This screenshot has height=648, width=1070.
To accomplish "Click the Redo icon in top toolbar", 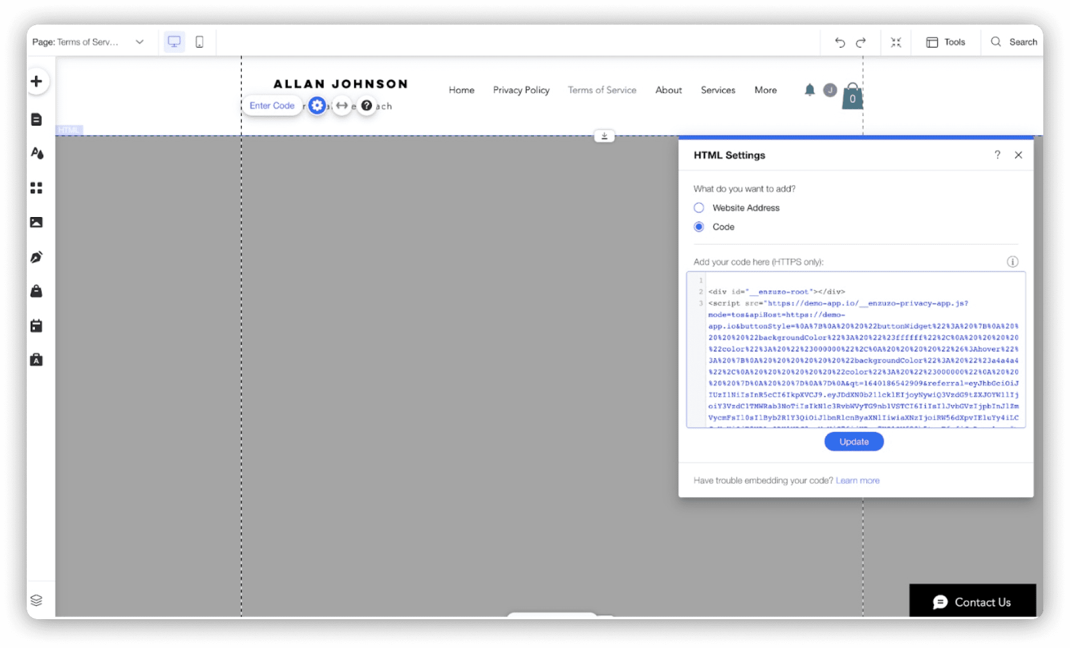I will click(861, 41).
